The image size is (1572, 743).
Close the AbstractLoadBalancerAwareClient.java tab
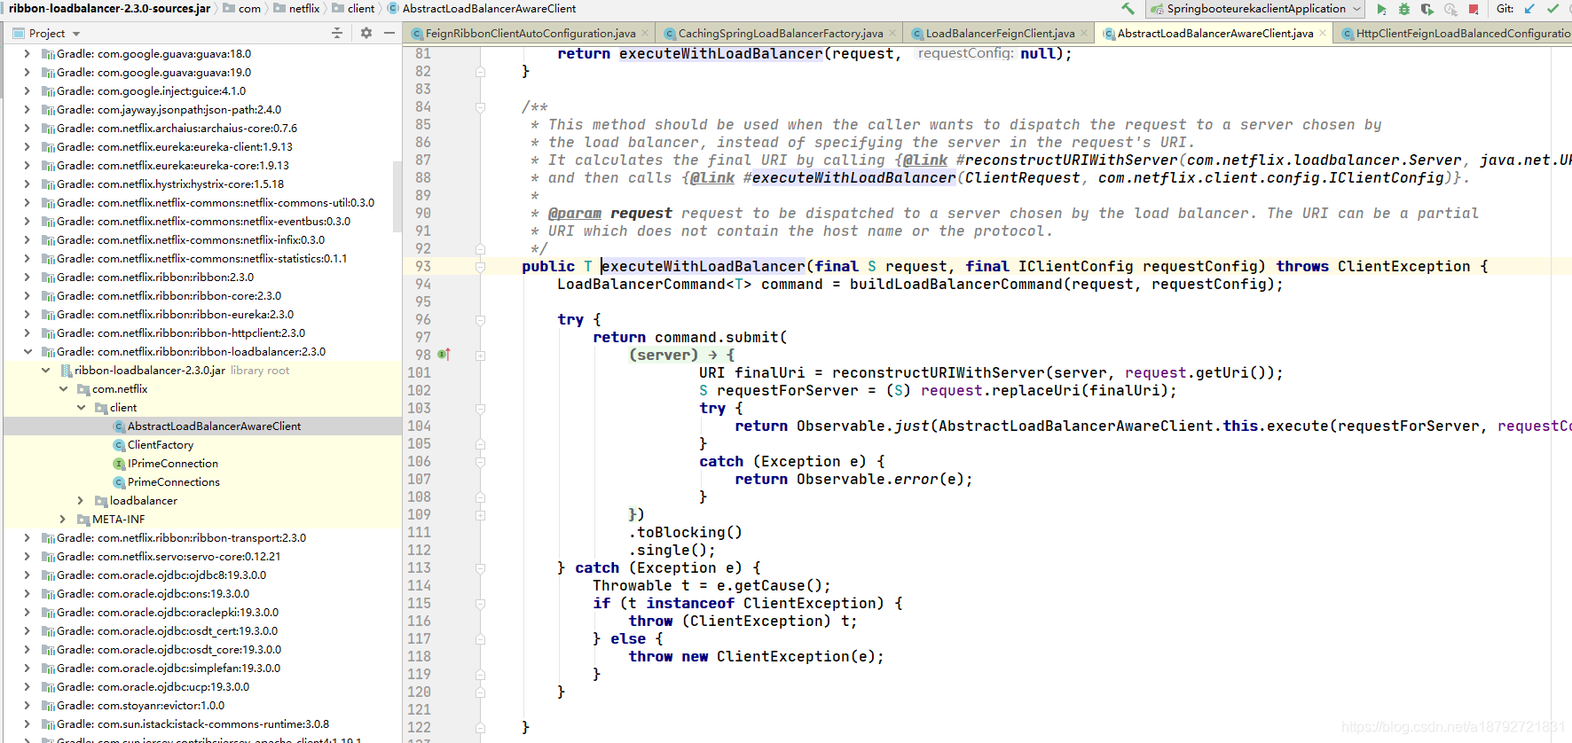[1323, 33]
